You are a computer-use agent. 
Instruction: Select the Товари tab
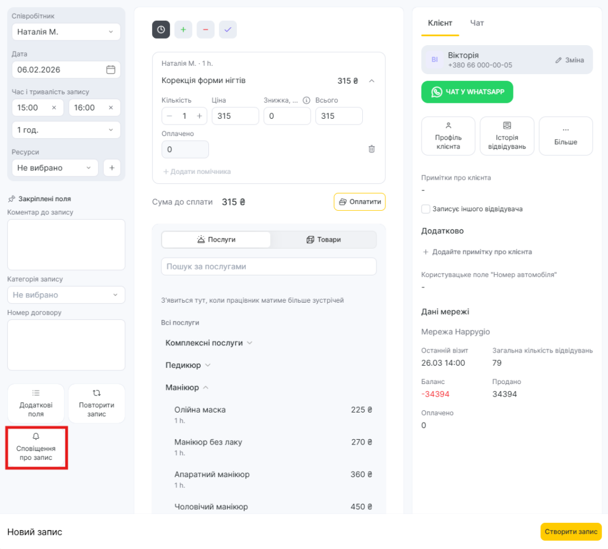pos(324,240)
